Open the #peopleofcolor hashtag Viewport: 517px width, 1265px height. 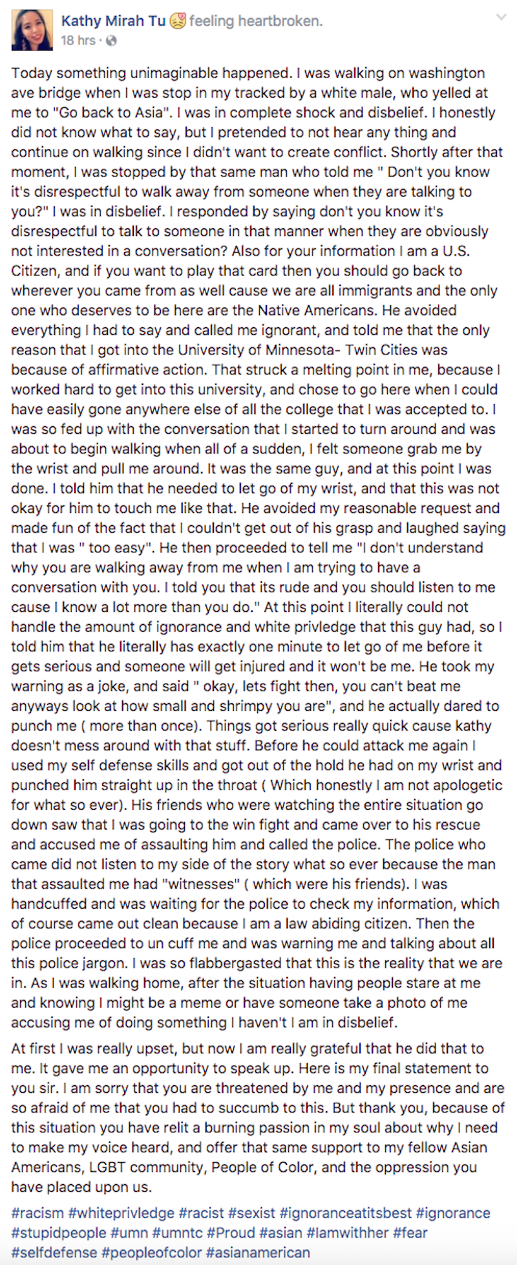pyautogui.click(x=152, y=1253)
